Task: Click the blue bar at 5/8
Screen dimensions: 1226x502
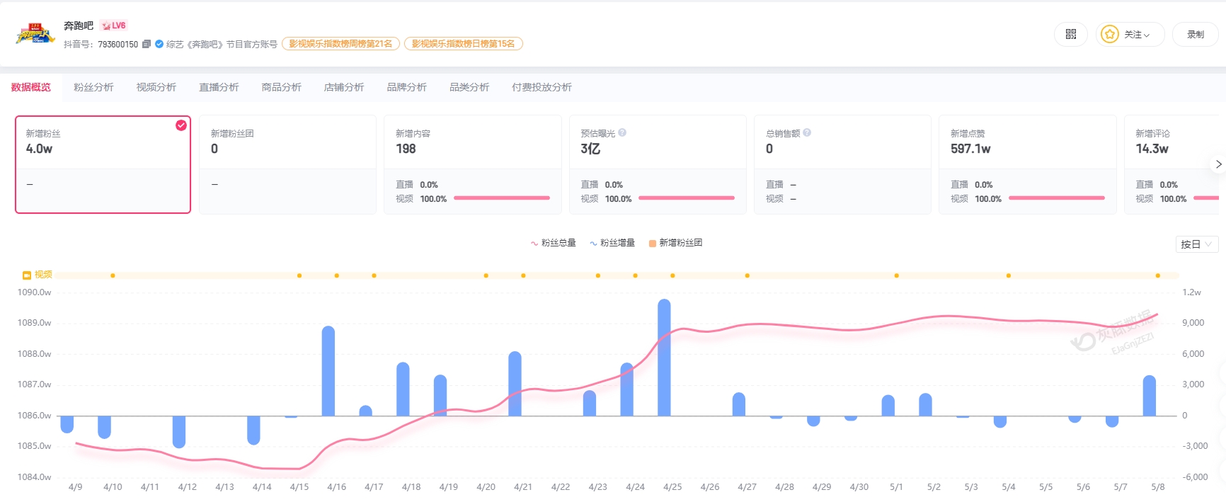Action: point(1150,396)
